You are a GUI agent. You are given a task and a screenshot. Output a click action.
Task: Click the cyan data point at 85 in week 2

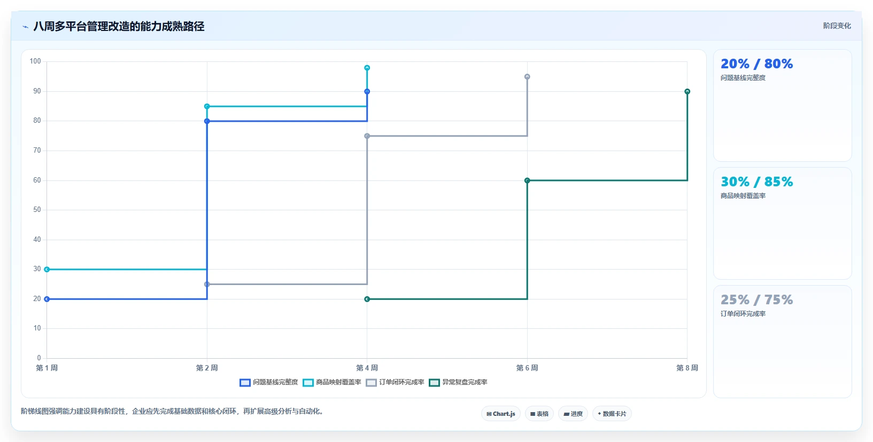pyautogui.click(x=207, y=106)
